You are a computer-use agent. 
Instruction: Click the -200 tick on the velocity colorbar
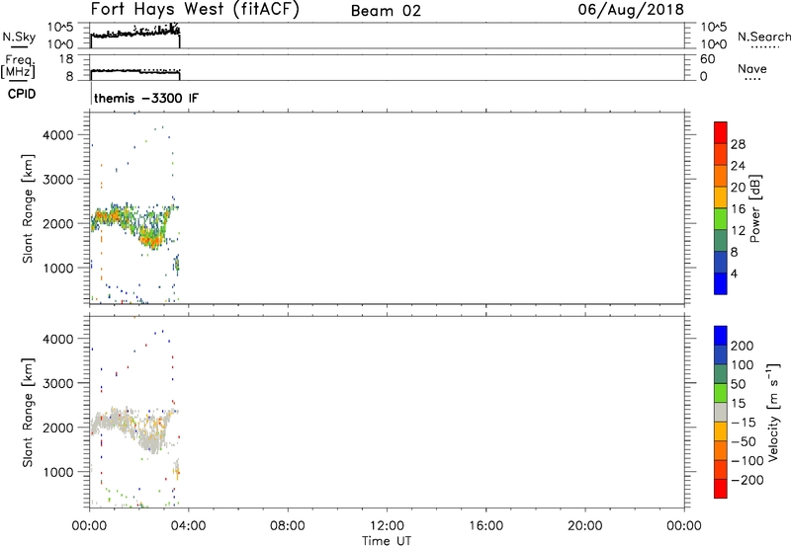pos(747,480)
